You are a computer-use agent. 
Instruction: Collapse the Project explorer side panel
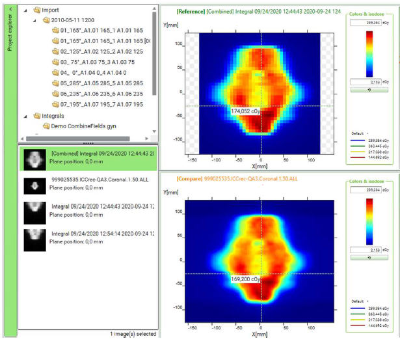[8, 8]
